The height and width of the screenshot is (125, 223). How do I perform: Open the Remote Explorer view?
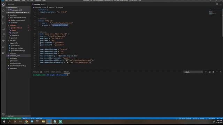(x=3, y=29)
